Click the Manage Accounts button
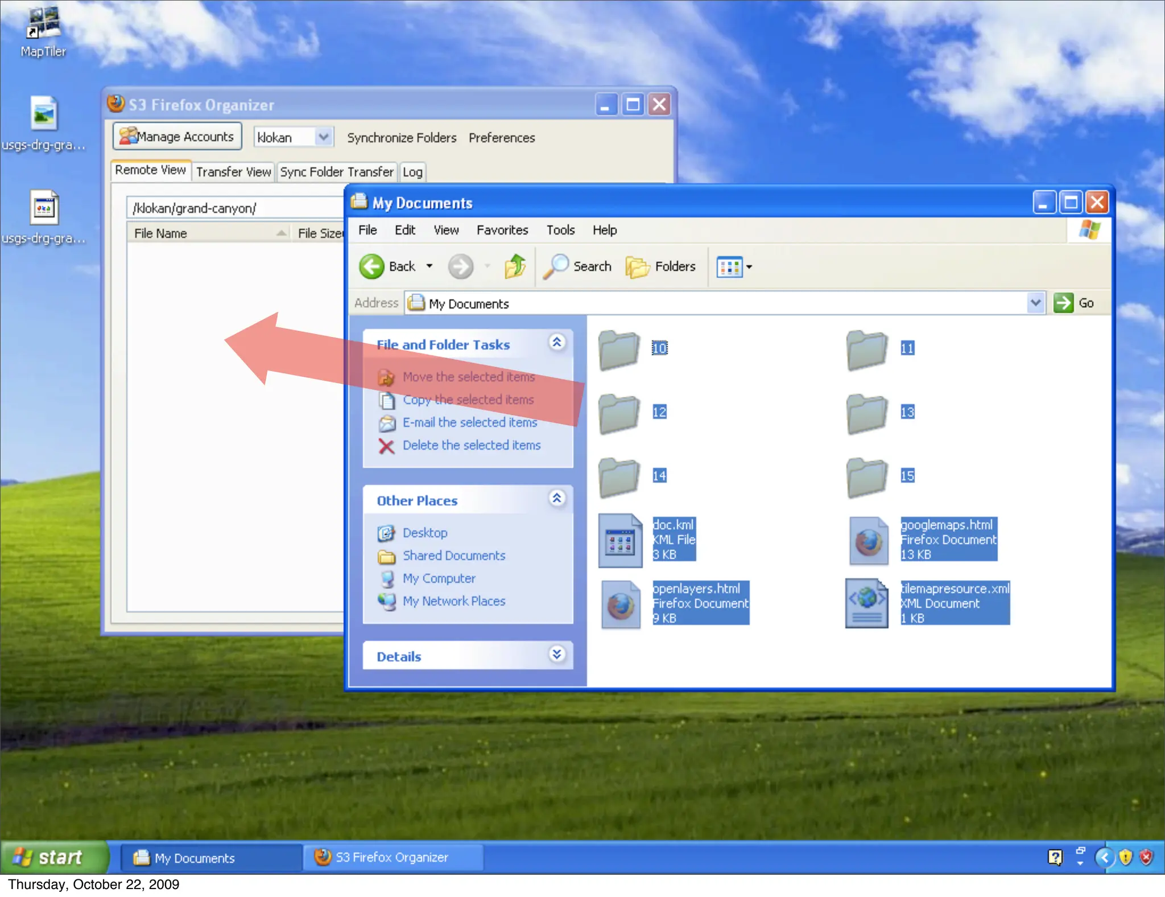This screenshot has height=897, width=1165. coord(177,137)
